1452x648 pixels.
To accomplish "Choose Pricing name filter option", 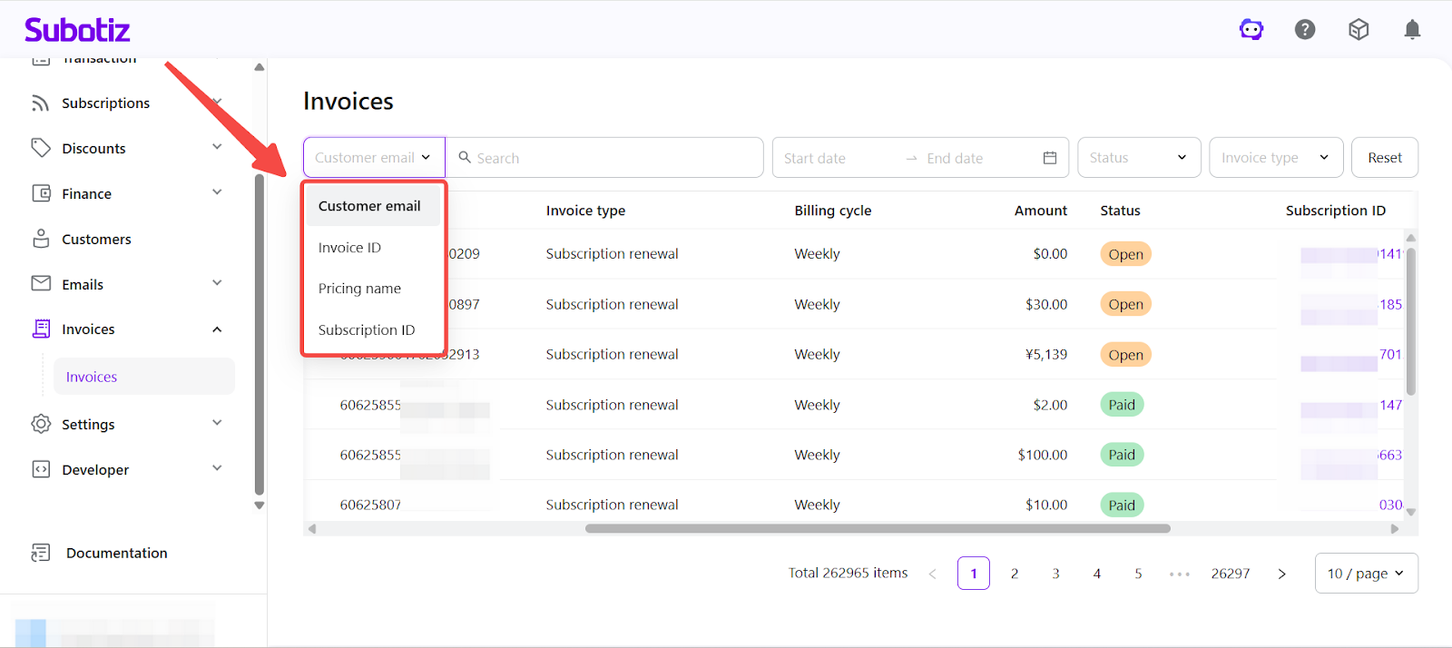I will pyautogui.click(x=359, y=289).
